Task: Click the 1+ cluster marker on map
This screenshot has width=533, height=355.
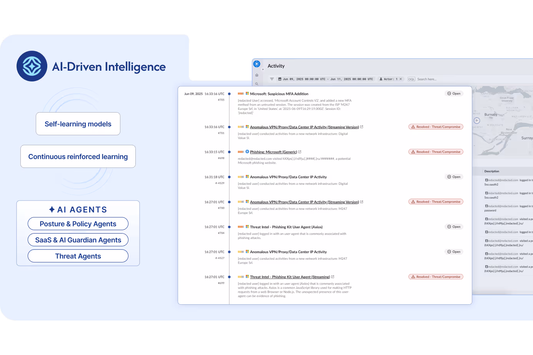Action: [477, 120]
